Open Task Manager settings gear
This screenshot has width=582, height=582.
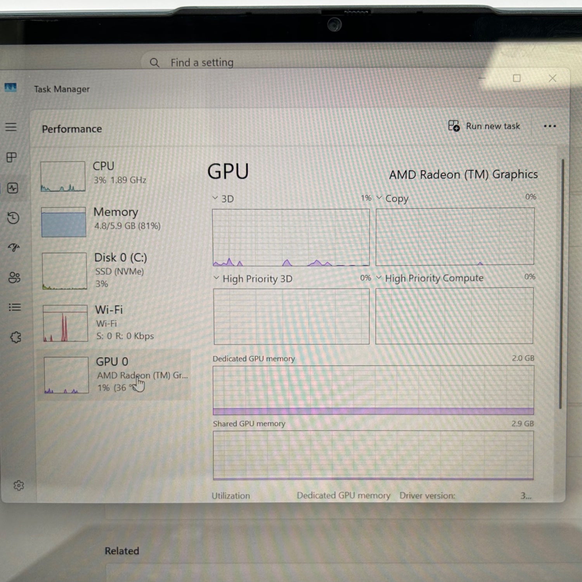point(19,485)
